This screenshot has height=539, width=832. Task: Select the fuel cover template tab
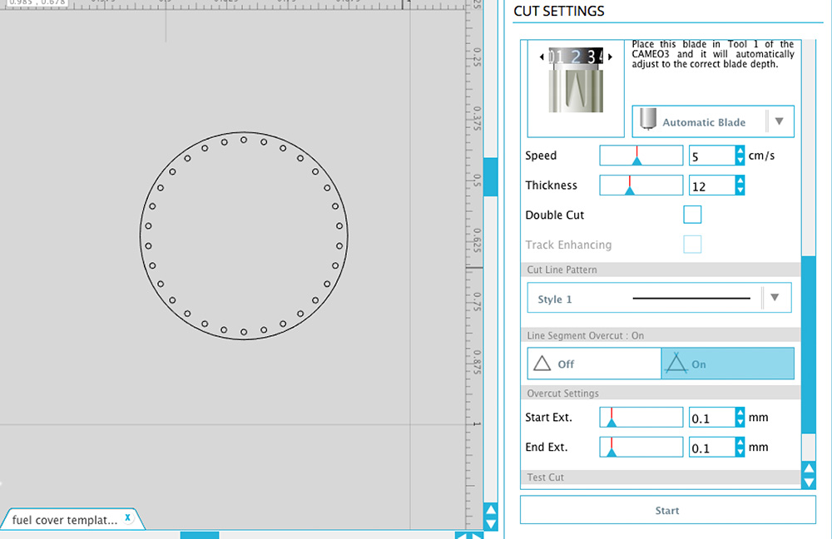pyautogui.click(x=64, y=520)
